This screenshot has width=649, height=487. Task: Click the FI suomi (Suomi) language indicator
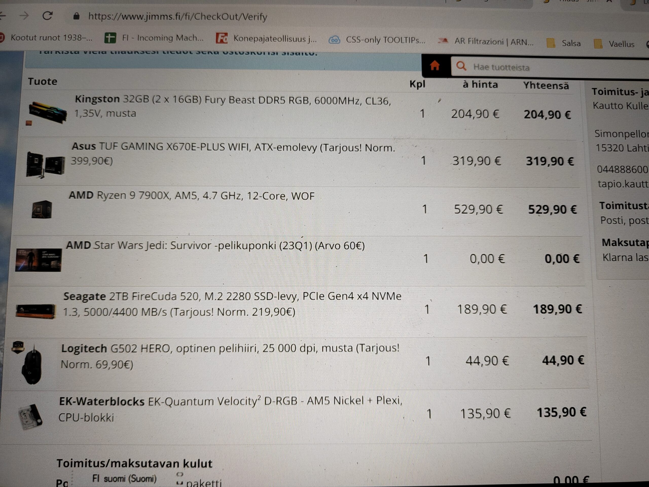(x=124, y=479)
